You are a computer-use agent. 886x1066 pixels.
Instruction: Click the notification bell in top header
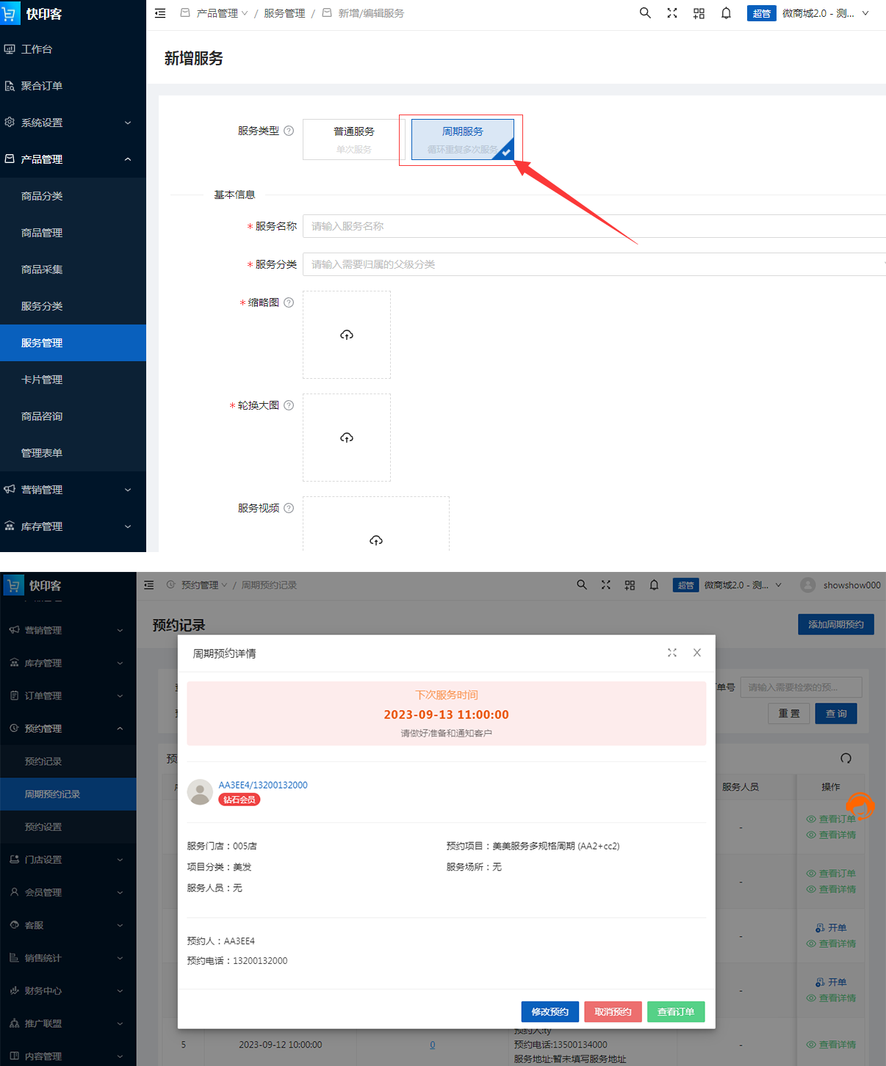click(726, 13)
